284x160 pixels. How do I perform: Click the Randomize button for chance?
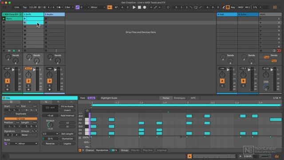click(x=102, y=150)
